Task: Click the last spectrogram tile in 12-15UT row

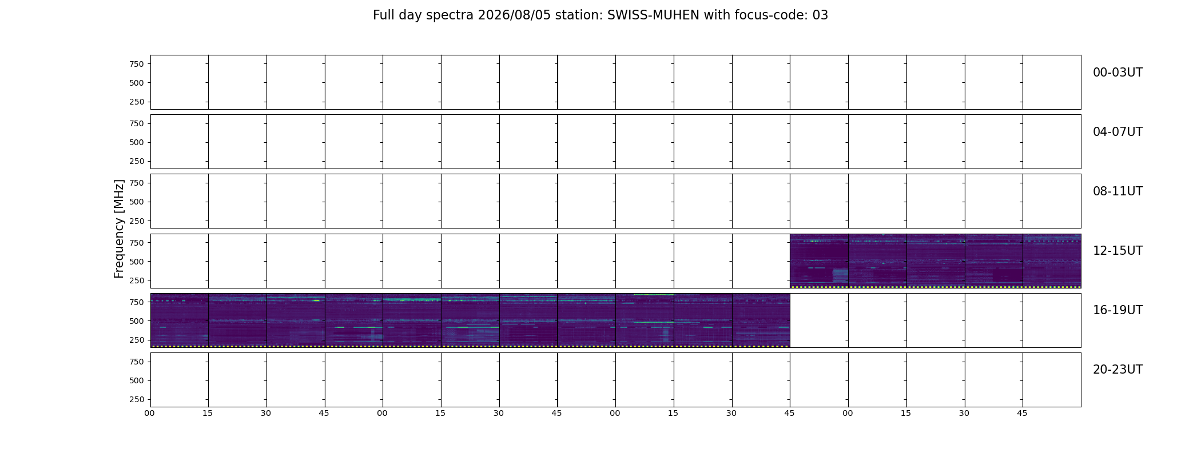Action: click(1052, 260)
